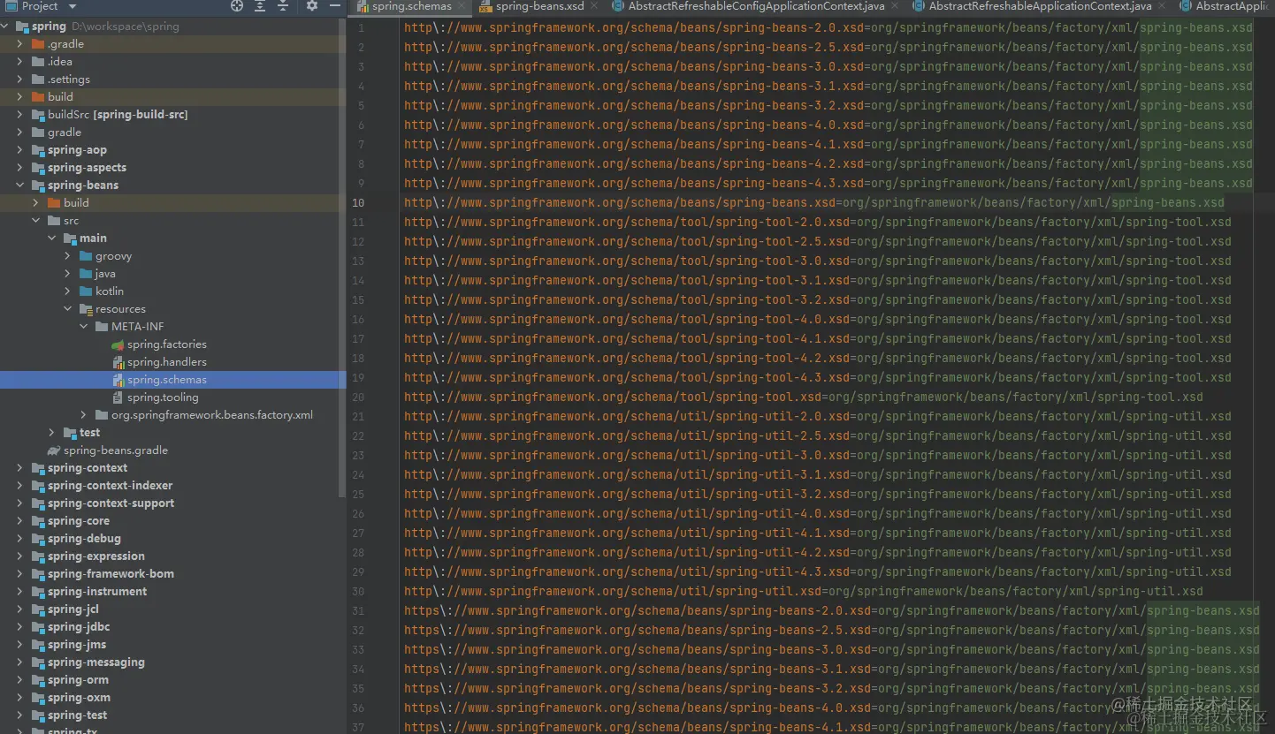This screenshot has height=734, width=1275.
Task: Collapse the resources folder arrow
Action: point(67,309)
